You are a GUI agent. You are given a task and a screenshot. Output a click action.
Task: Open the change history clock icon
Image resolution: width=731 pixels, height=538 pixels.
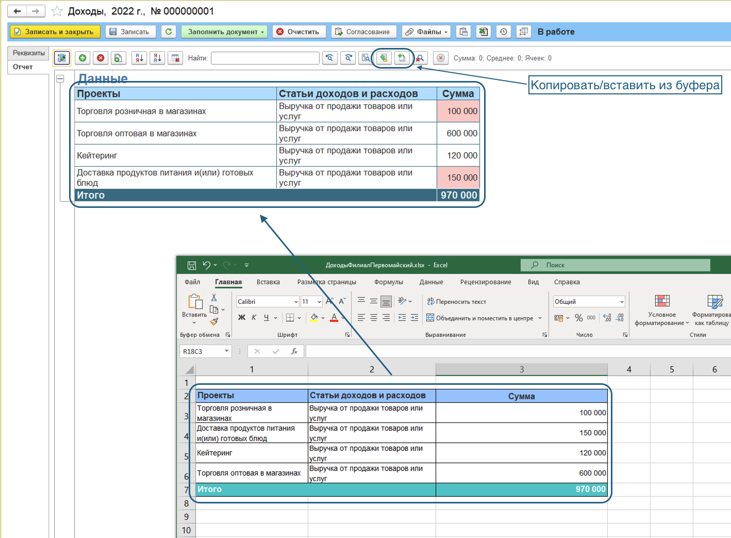[503, 31]
